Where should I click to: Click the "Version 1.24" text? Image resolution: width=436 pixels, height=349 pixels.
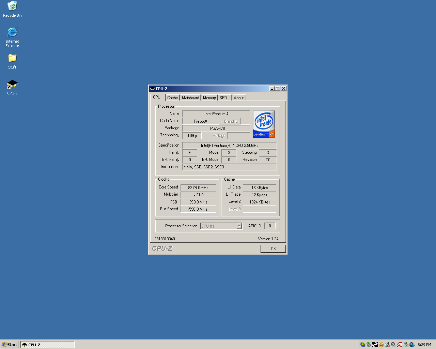click(x=268, y=239)
